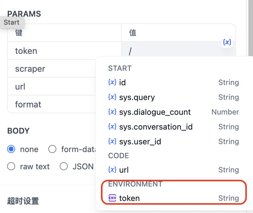Click the variable icon beside sys.dialogue_count
The width and height of the screenshot is (253, 213).
point(112,112)
